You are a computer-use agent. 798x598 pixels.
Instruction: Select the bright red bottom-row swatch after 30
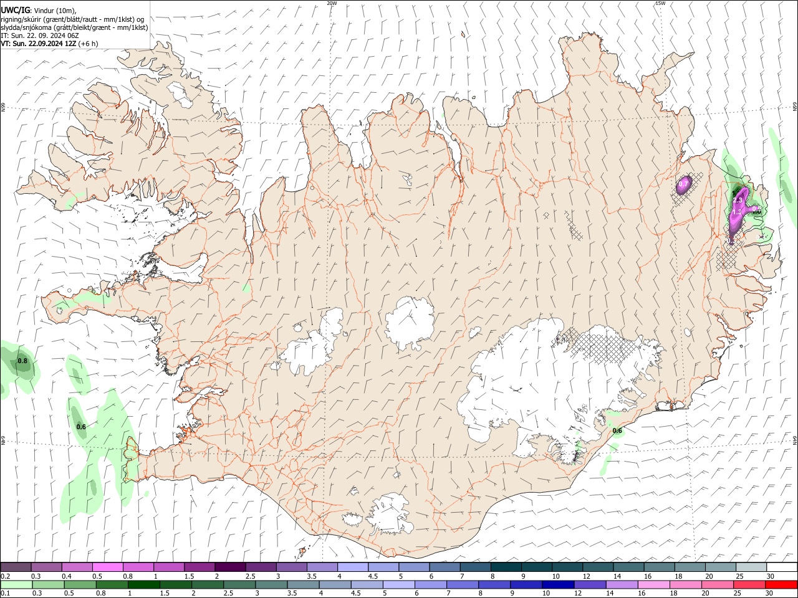(x=781, y=584)
